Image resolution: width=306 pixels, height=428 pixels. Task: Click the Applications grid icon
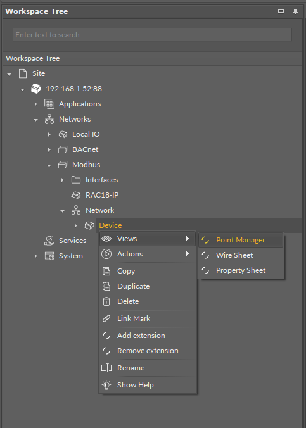pyautogui.click(x=49, y=104)
